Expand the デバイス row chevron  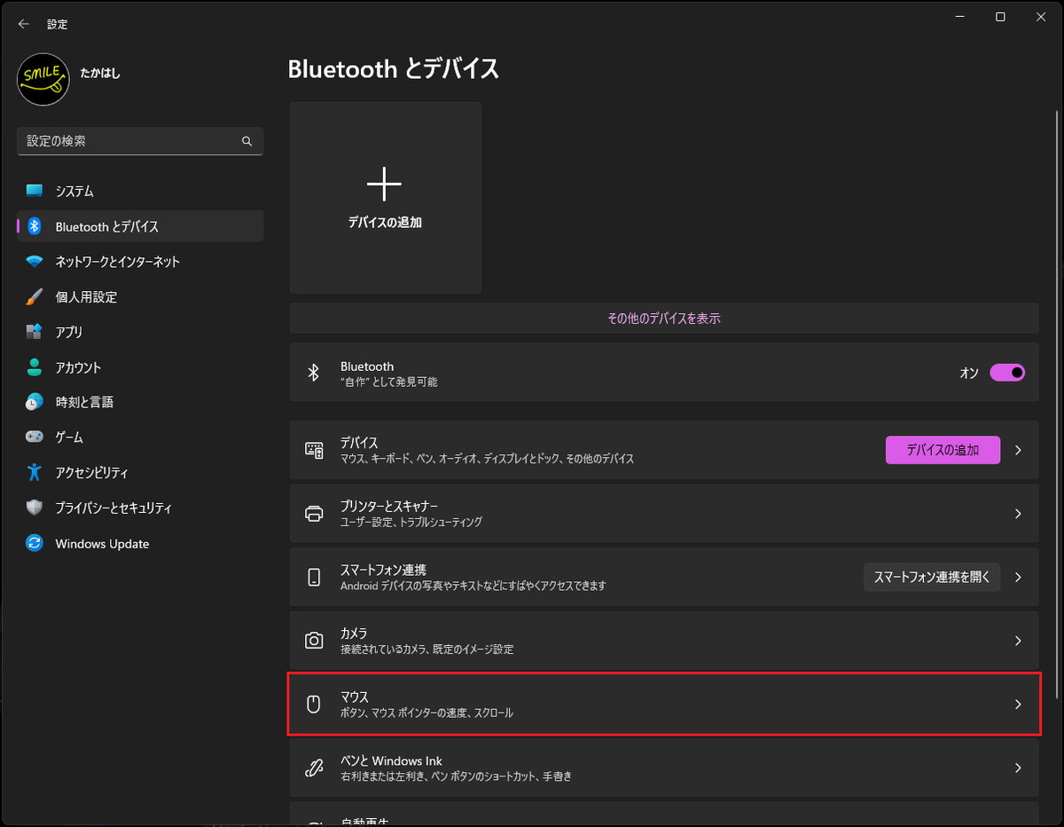[x=1018, y=450]
